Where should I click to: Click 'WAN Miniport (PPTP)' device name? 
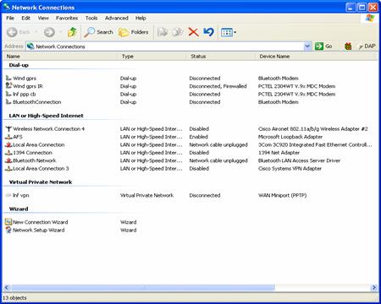(282, 195)
